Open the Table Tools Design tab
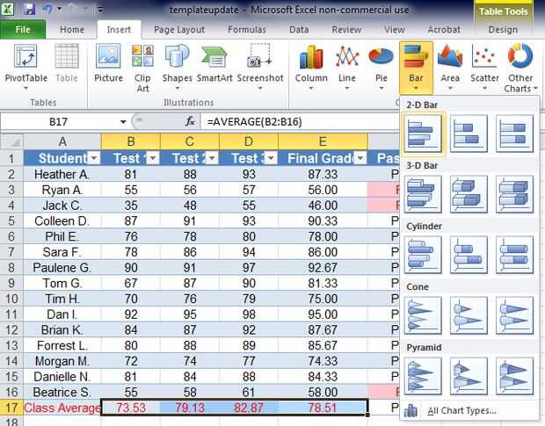The image size is (545, 426). click(503, 30)
